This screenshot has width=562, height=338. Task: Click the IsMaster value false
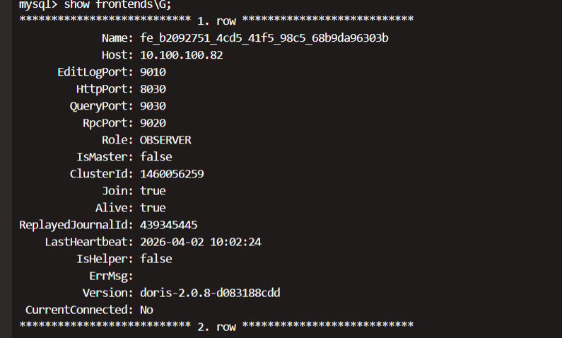pos(156,157)
